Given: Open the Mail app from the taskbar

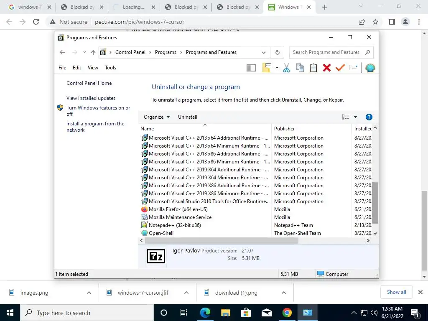Looking at the screenshot, I should coord(266,313).
